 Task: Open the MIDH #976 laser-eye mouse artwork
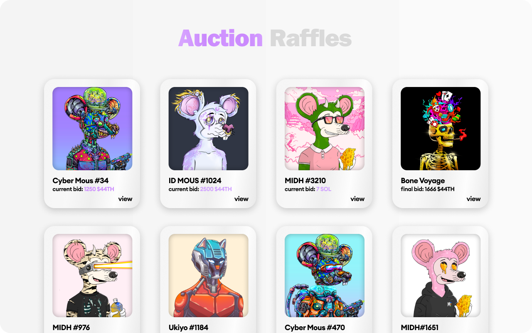coord(92,276)
